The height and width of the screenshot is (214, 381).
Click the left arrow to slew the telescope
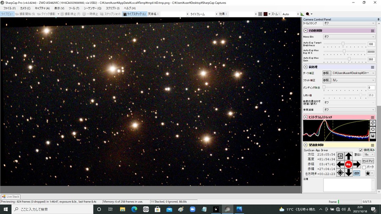pyautogui.click(x=340, y=164)
